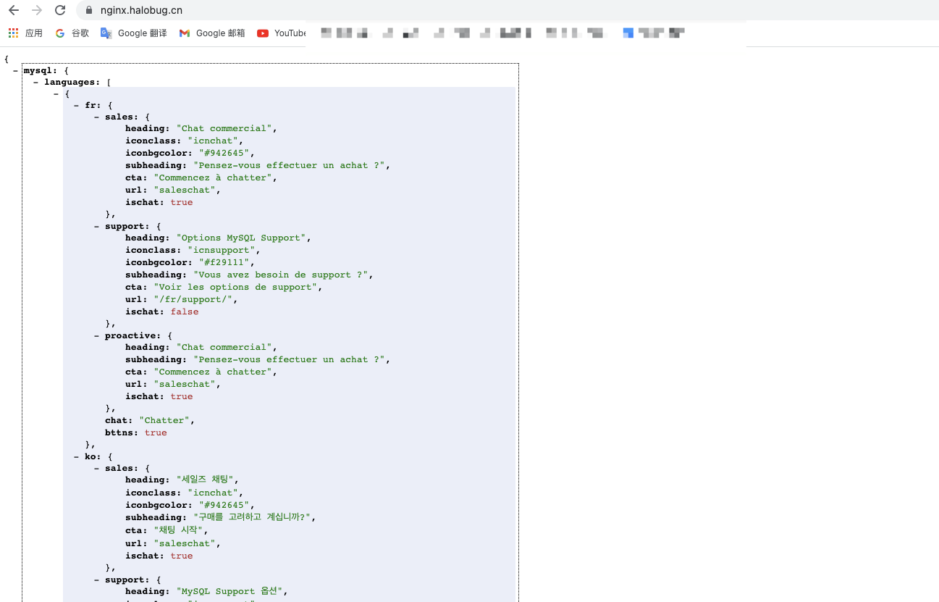Viewport: 939px width, 602px height.
Task: Collapse the languages array node
Action: [x=36, y=83]
